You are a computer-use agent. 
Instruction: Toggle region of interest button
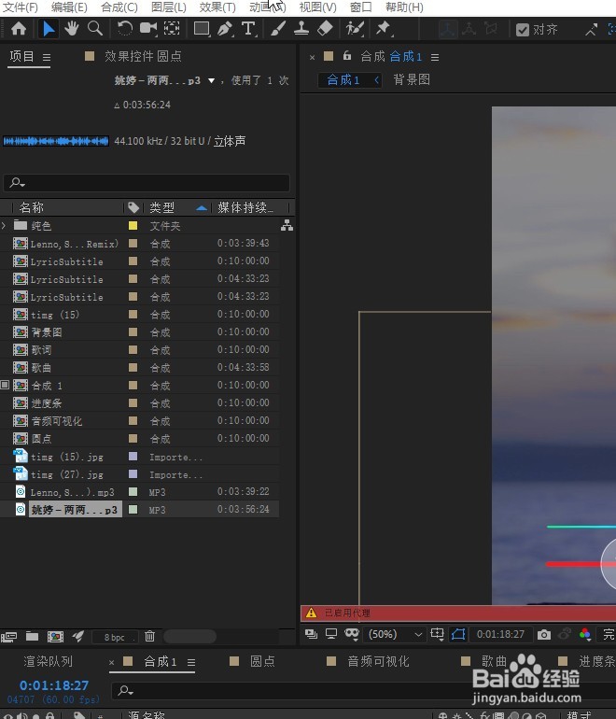458,634
